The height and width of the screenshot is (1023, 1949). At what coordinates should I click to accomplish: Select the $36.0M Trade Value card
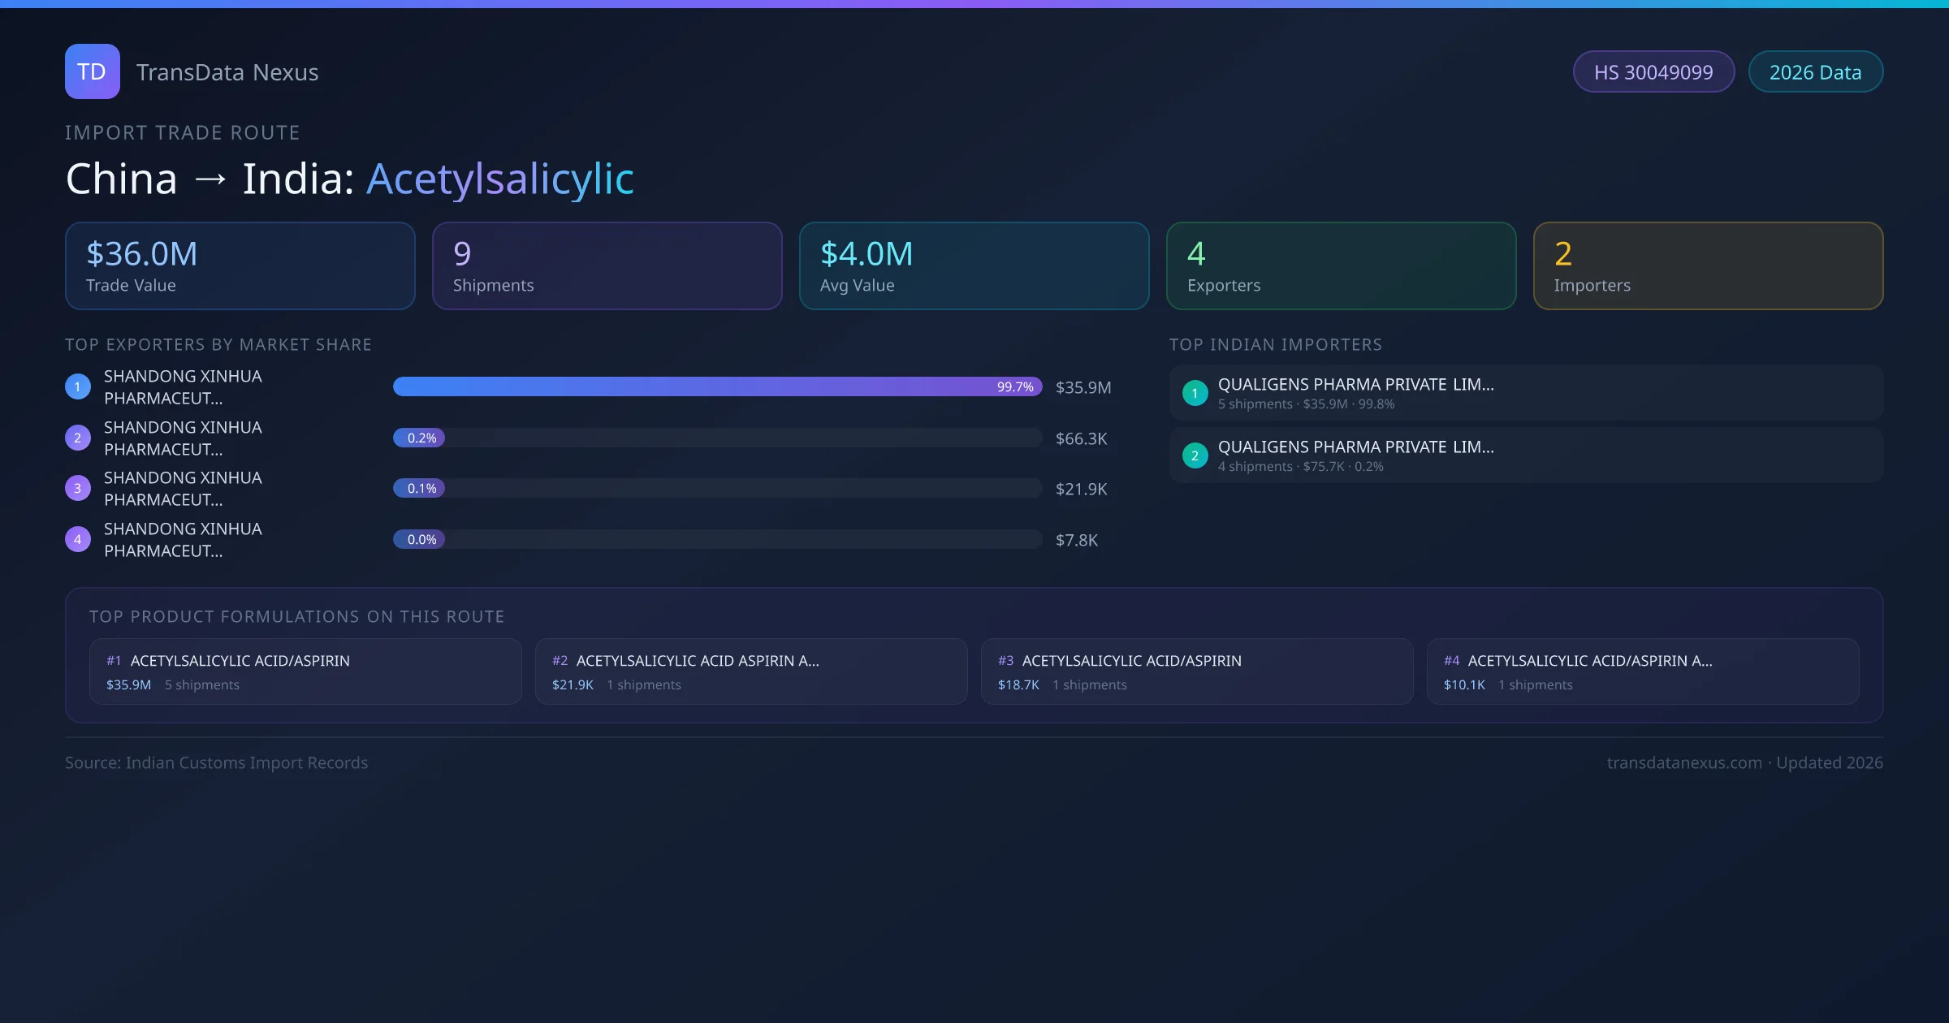tap(240, 265)
